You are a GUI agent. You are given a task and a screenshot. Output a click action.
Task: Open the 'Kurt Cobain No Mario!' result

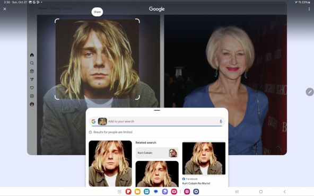point(196,183)
